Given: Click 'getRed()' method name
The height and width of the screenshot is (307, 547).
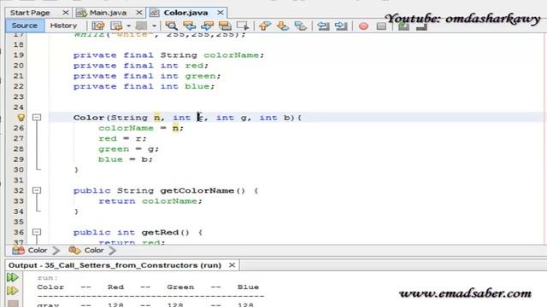Looking at the screenshot, I should (165, 233).
